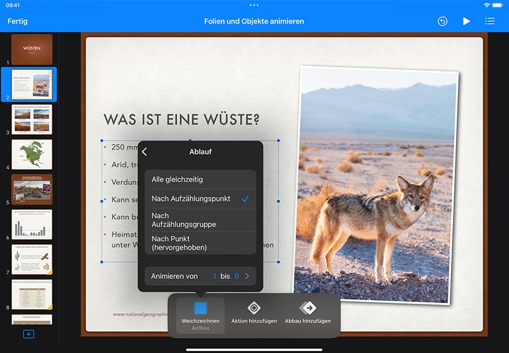Select slide 3 thumbnail with four photos

coord(32,119)
